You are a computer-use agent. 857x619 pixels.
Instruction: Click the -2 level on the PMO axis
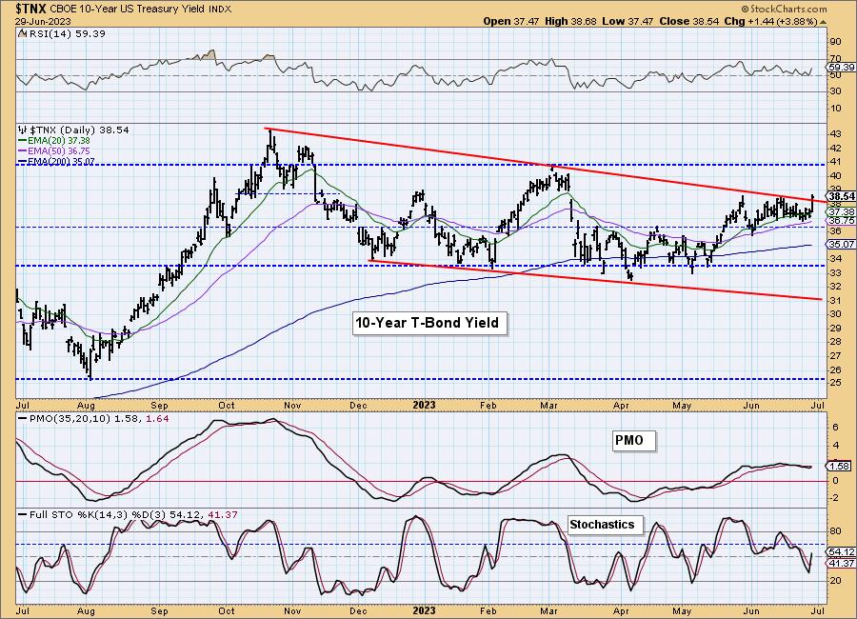[835, 498]
